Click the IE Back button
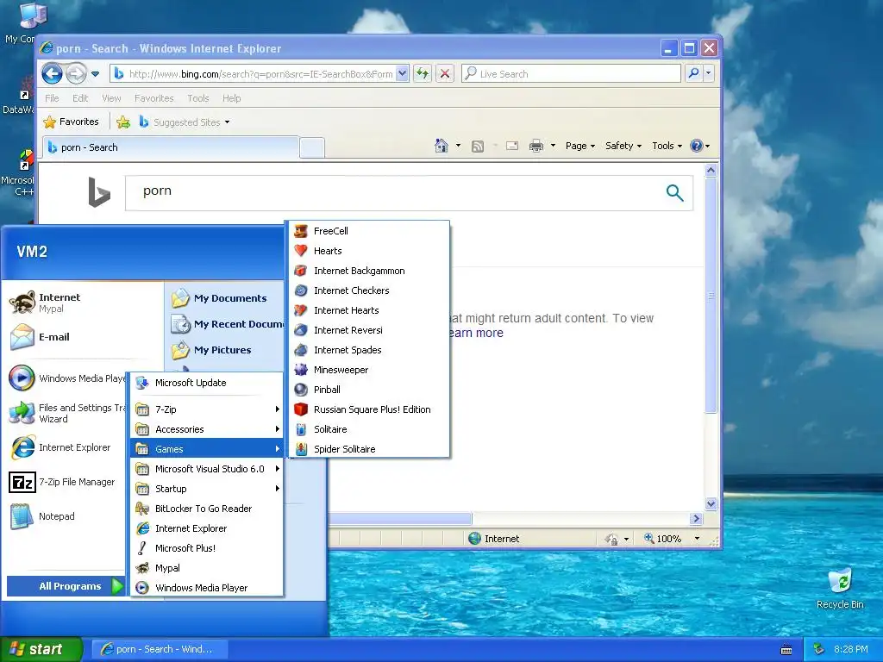This screenshot has height=662, width=883. (x=52, y=74)
